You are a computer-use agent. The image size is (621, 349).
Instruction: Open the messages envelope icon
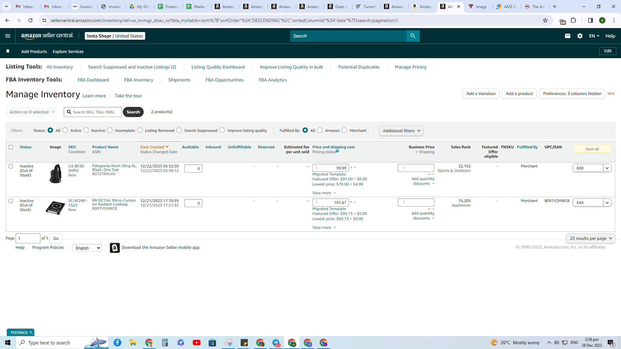coord(567,36)
